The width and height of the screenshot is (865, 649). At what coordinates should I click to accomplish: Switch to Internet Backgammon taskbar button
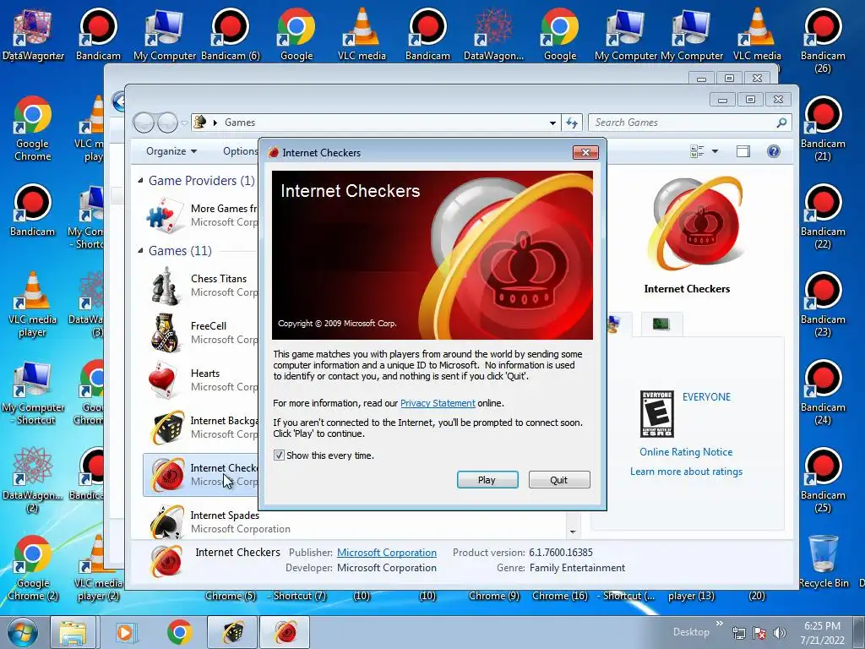tap(232, 632)
